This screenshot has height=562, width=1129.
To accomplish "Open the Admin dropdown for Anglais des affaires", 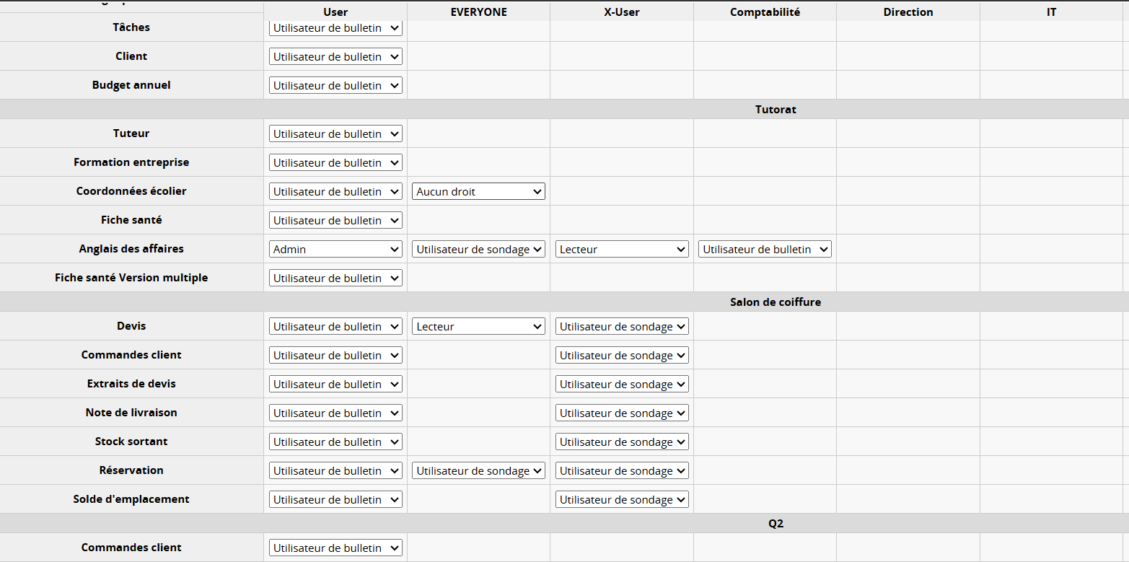I will 335,249.
